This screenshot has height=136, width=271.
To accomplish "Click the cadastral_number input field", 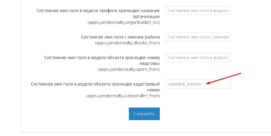I will tap(198, 84).
